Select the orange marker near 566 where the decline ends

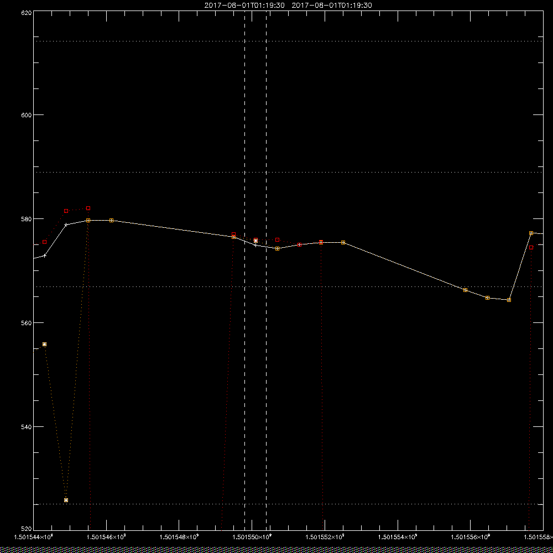[465, 290]
